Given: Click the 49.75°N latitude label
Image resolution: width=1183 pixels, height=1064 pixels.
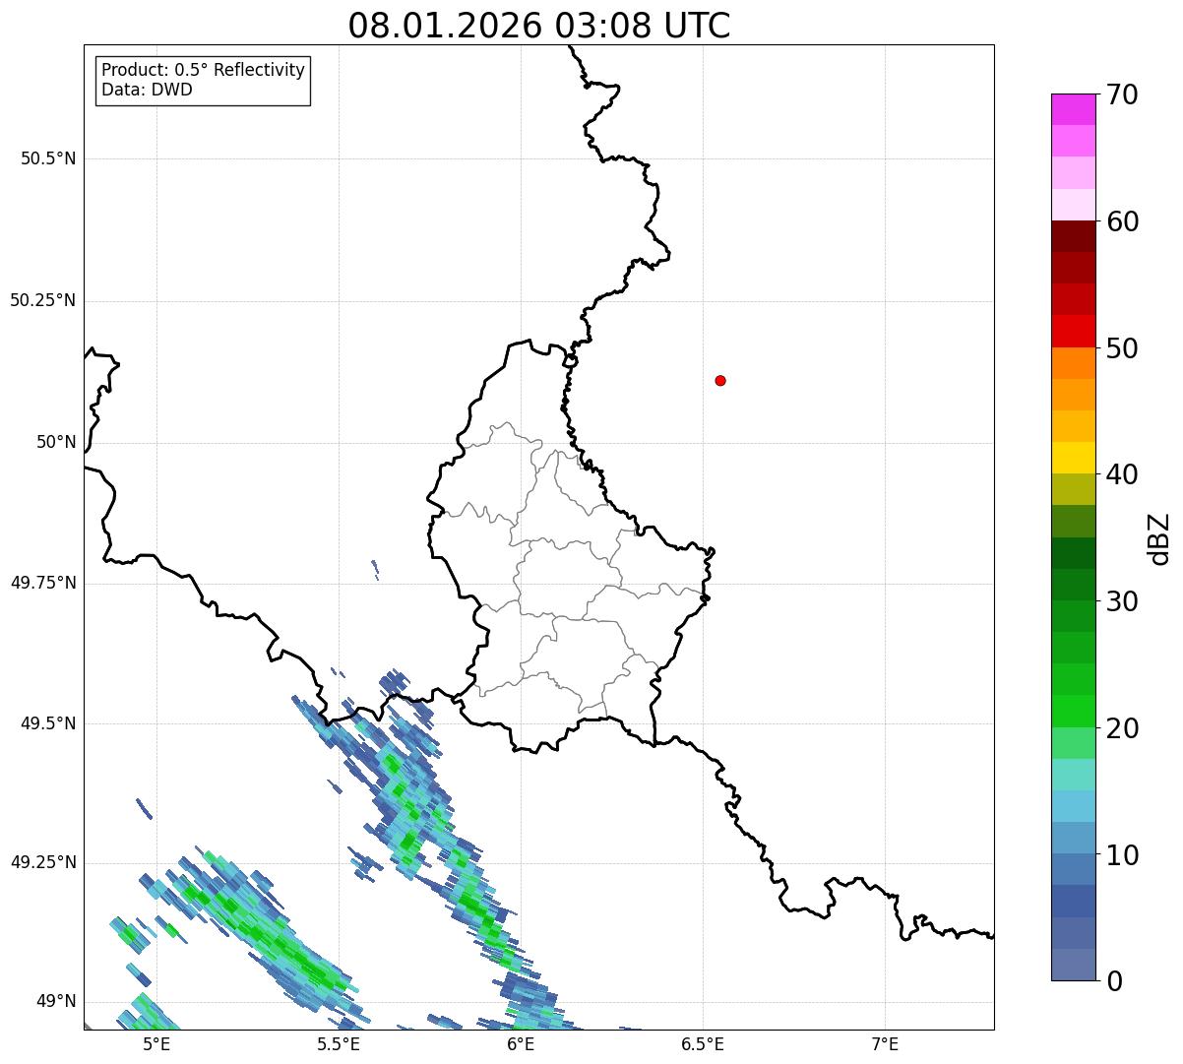Looking at the screenshot, I should tap(42, 583).
